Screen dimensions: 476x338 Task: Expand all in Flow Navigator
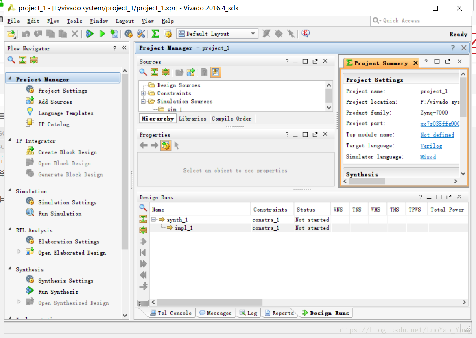tap(34, 60)
